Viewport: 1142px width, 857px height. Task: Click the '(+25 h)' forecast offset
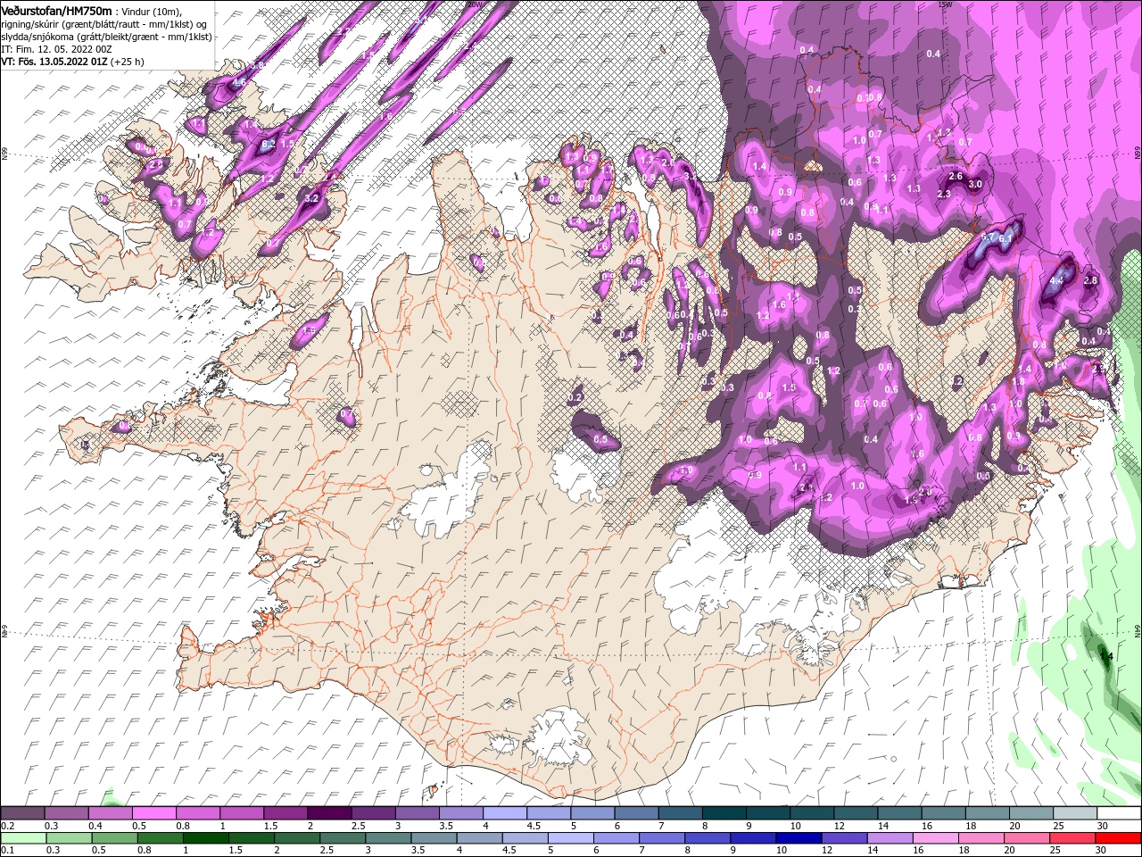coord(128,62)
